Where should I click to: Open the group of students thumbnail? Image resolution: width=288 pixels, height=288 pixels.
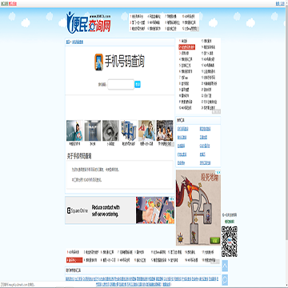coord(165,130)
